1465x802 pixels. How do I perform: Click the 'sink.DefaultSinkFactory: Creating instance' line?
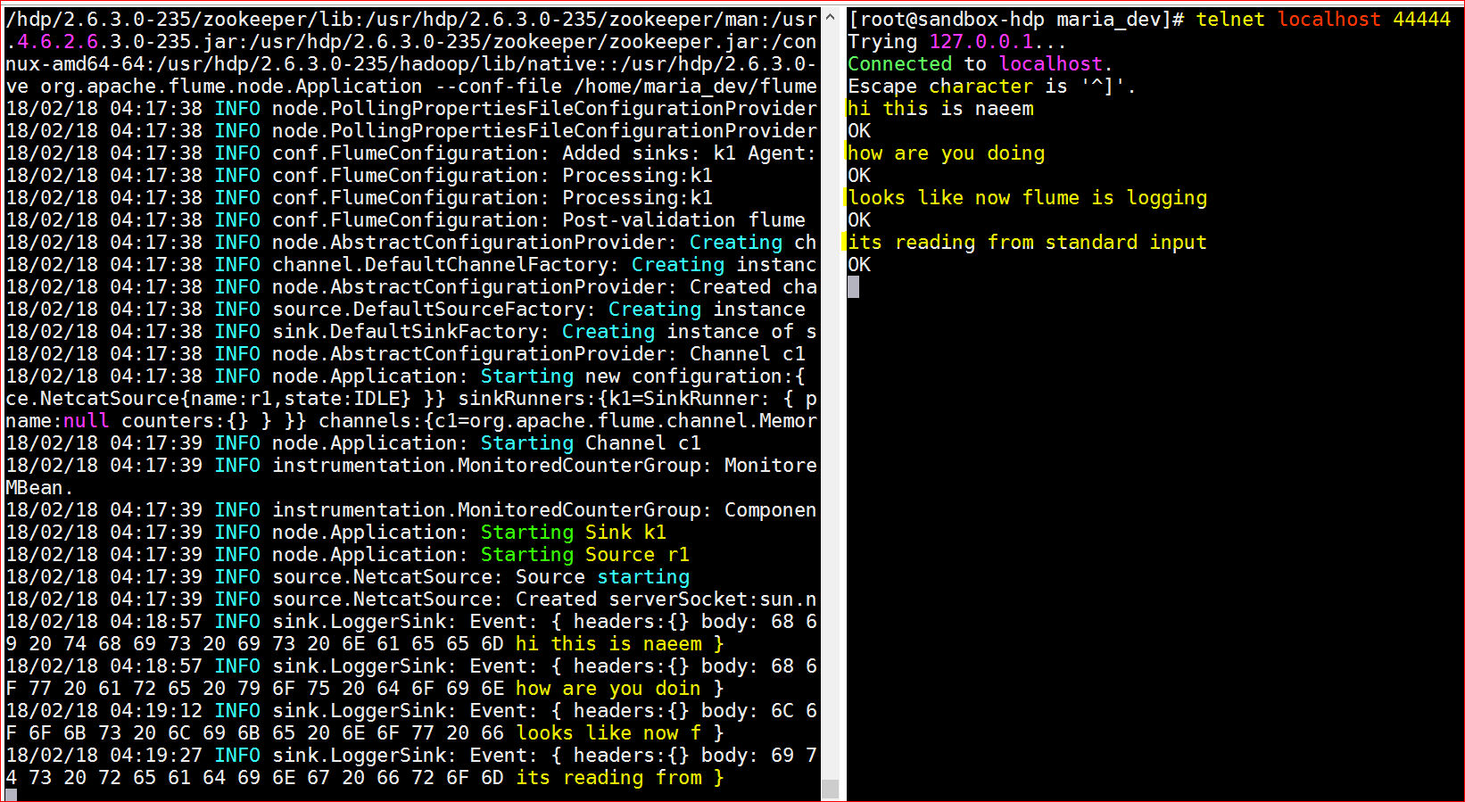411,331
